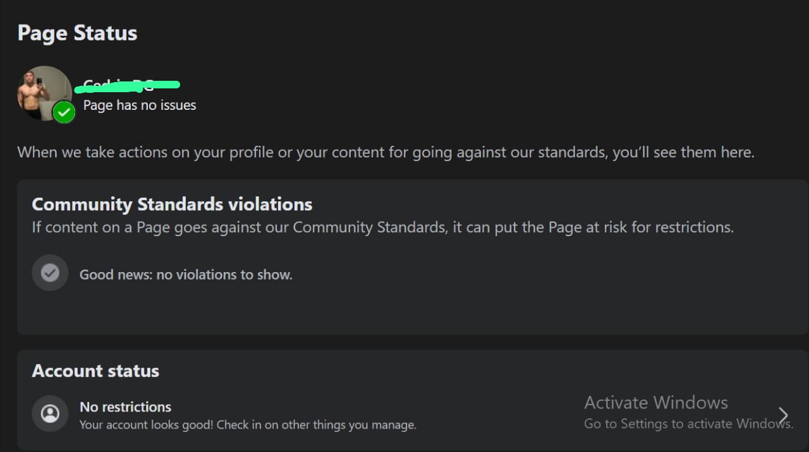The image size is (809, 452).
Task: Open the page's profile picture thumbnail
Action: 44,93
